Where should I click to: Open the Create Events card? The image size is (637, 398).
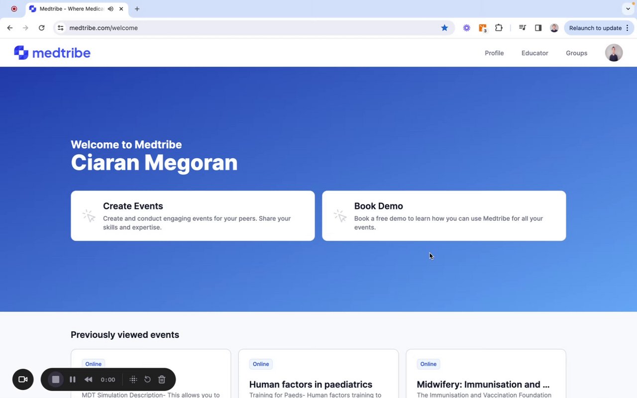[193, 216]
